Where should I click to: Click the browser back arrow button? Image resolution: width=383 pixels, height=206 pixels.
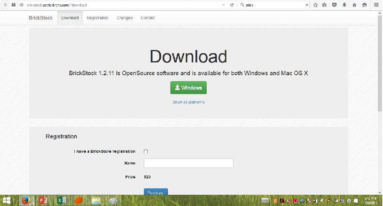tap(5, 5)
